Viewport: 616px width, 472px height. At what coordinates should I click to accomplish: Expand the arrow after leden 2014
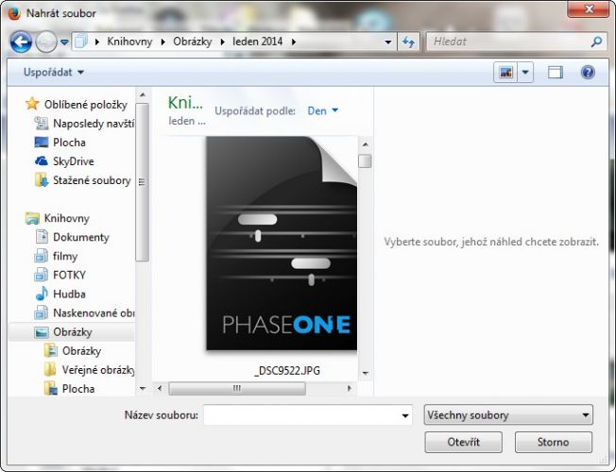(x=294, y=42)
